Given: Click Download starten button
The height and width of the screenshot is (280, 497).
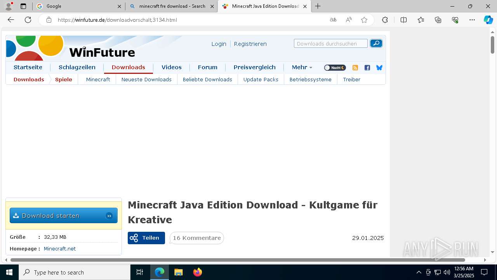Looking at the screenshot, I should tap(64, 215).
